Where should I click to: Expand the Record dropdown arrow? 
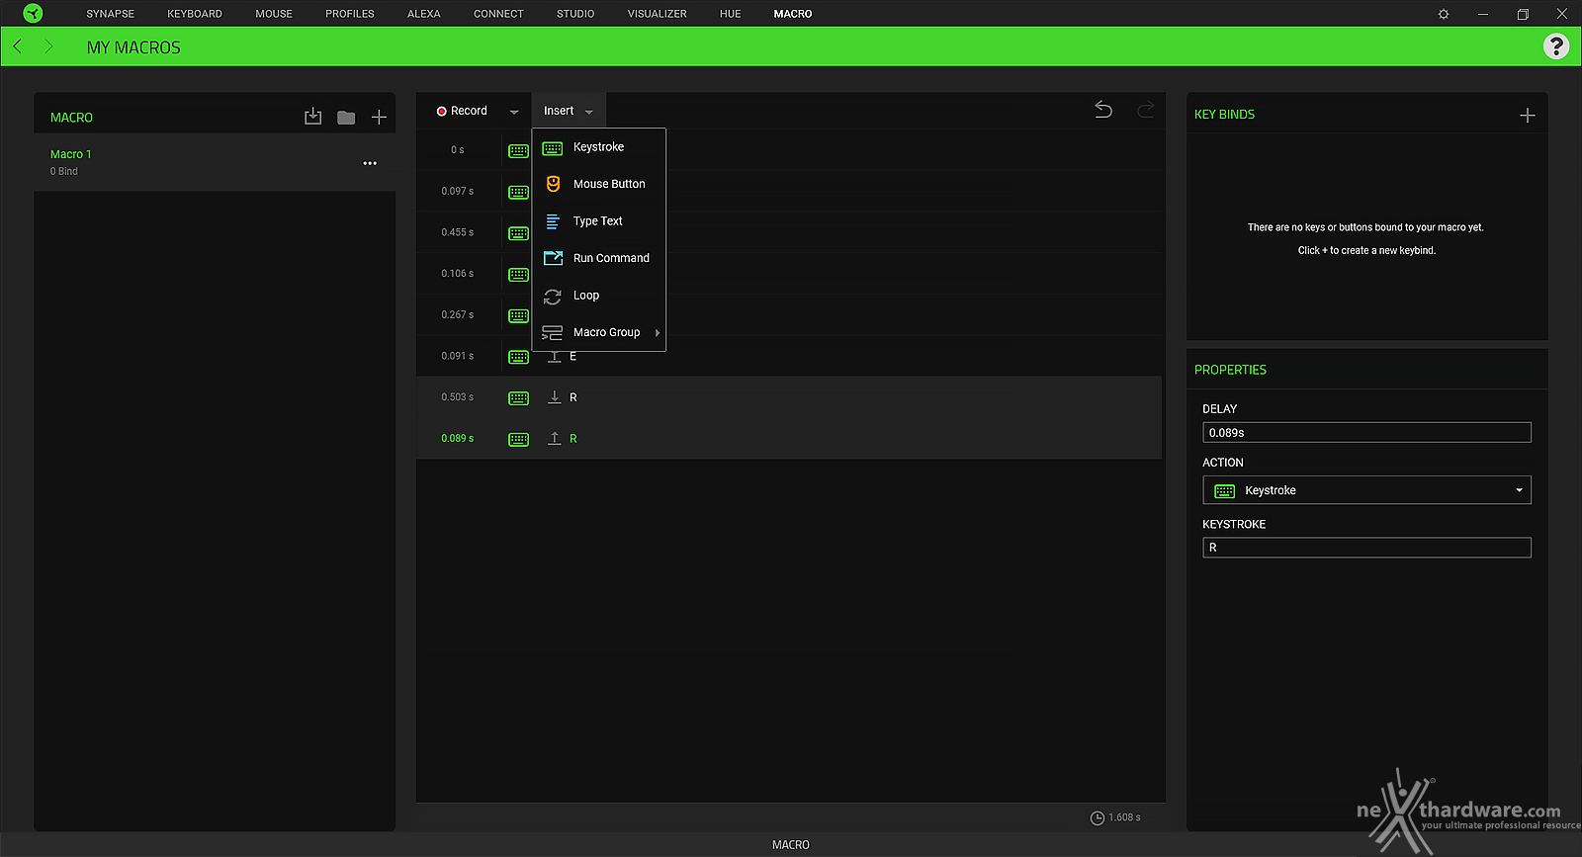514,112
